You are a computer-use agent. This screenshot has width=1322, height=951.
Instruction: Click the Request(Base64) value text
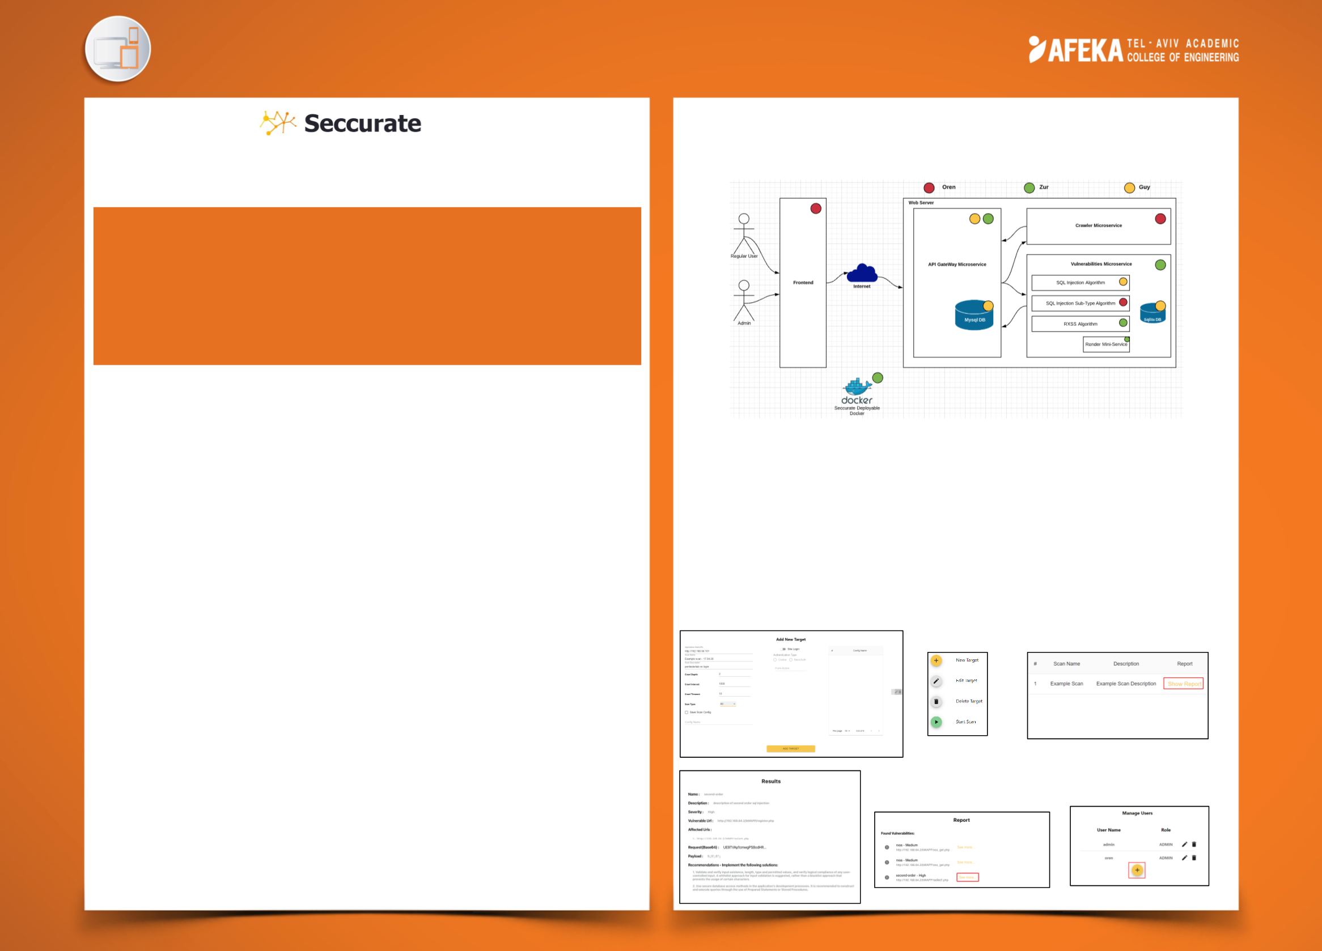tap(744, 848)
